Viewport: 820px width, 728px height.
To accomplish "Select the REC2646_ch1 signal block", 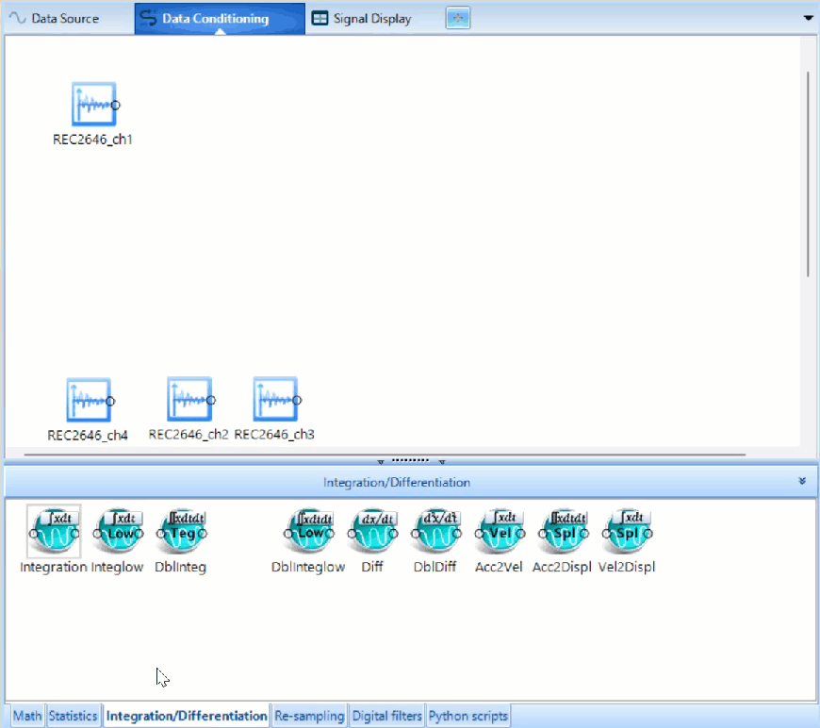I will (93, 105).
